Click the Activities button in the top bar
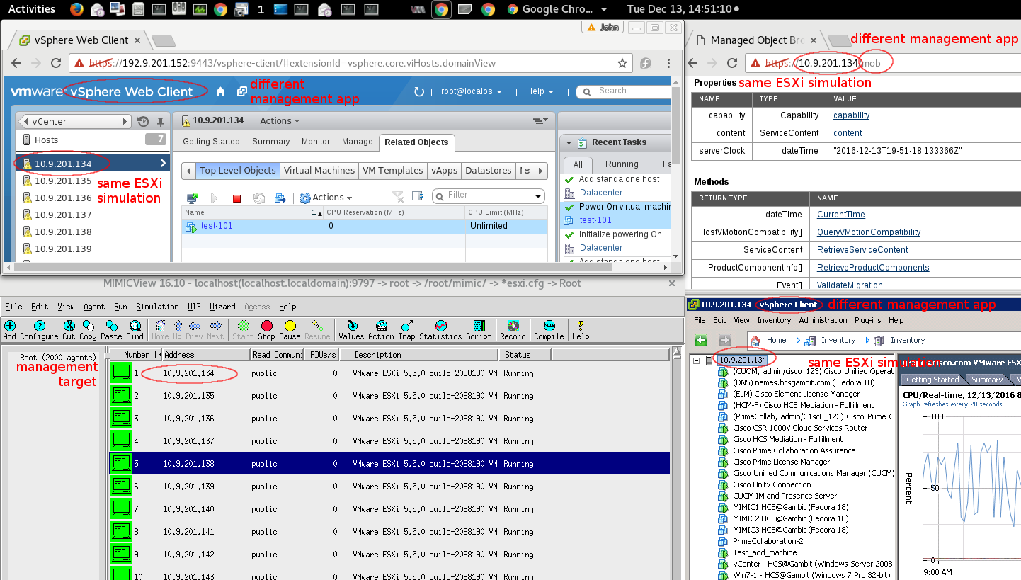Viewport: 1021px width, 580px height. tap(32, 9)
